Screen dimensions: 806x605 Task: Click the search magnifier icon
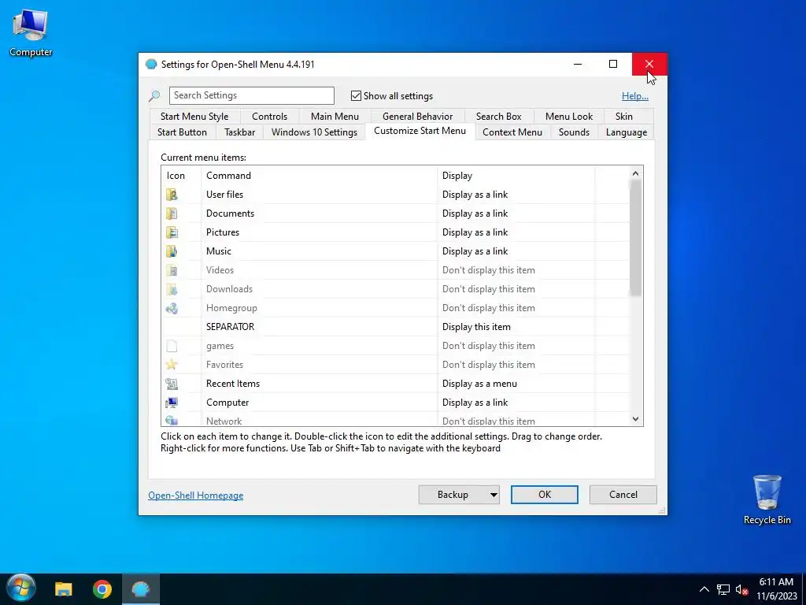tap(154, 95)
